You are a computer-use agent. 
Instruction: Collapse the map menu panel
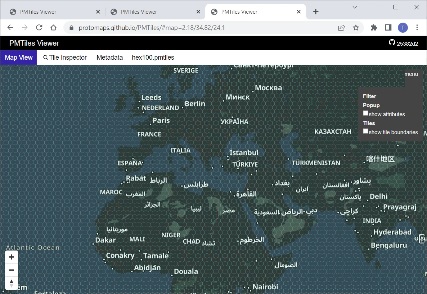(411, 74)
